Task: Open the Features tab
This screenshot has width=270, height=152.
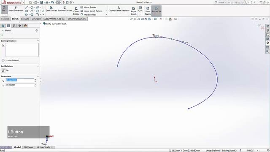Action: tap(5, 19)
